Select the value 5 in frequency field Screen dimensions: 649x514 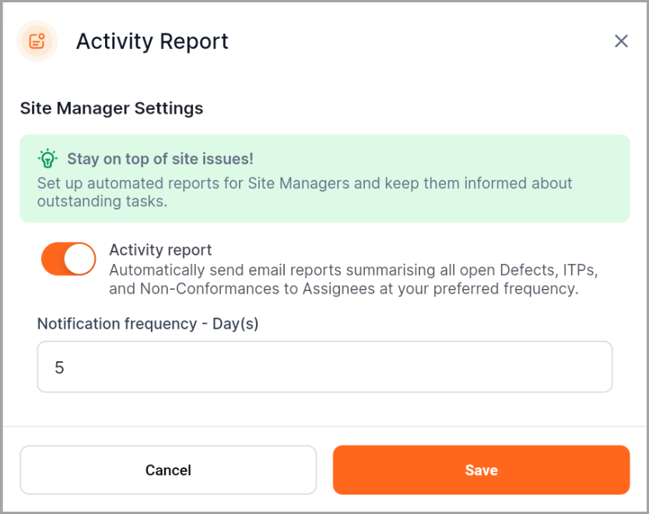pos(59,368)
